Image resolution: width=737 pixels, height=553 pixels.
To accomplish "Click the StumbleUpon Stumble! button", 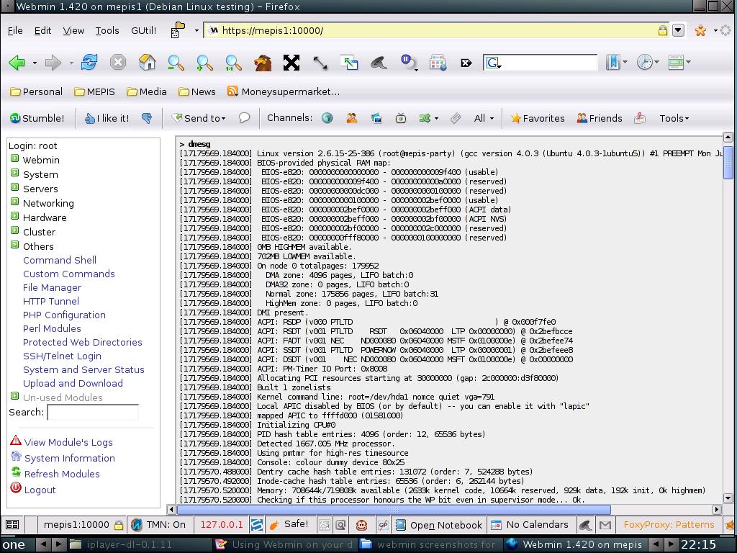I will (37, 119).
